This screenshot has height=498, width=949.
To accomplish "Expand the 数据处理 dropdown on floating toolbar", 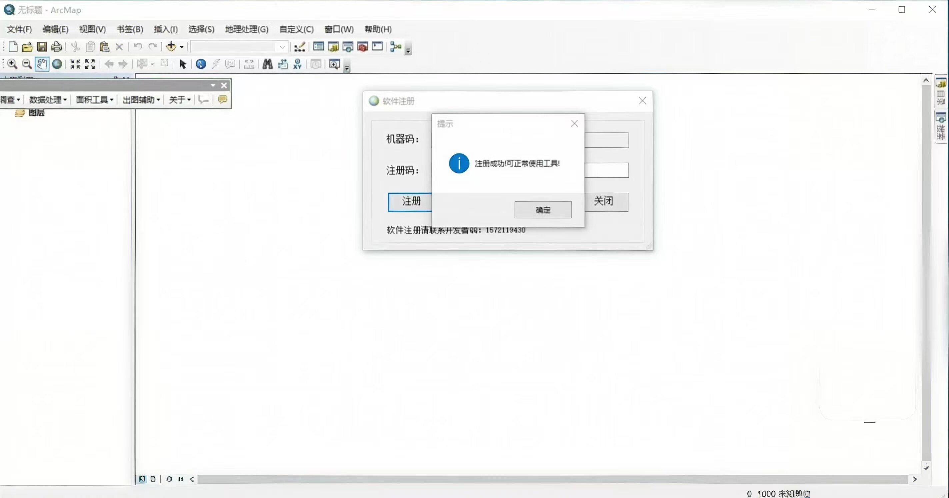I will coord(48,100).
